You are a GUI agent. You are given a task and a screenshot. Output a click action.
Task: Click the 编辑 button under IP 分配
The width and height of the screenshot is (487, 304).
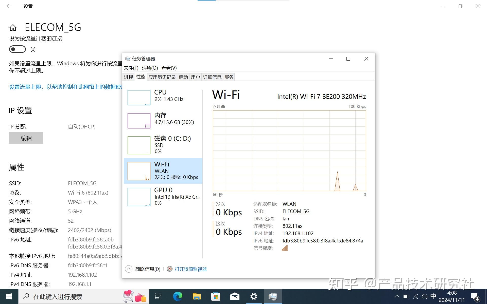[26, 138]
